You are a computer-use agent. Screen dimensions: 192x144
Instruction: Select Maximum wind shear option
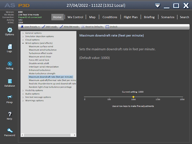click(40, 56)
